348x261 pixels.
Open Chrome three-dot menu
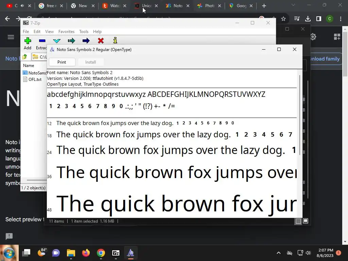341,19
